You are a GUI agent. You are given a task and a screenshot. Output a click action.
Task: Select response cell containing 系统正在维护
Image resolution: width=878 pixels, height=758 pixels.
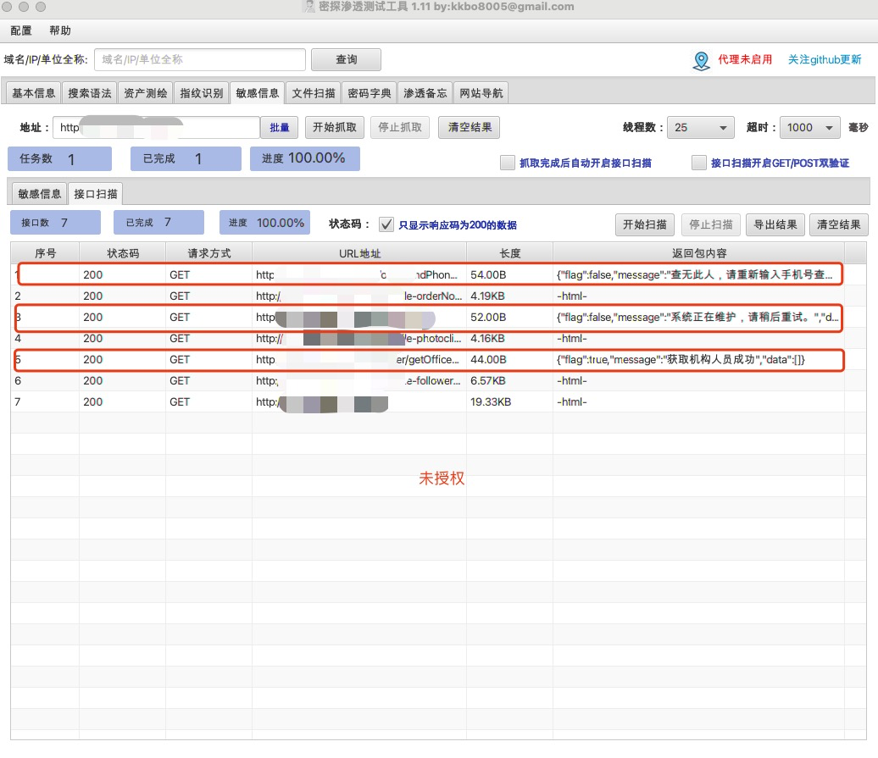[699, 318]
